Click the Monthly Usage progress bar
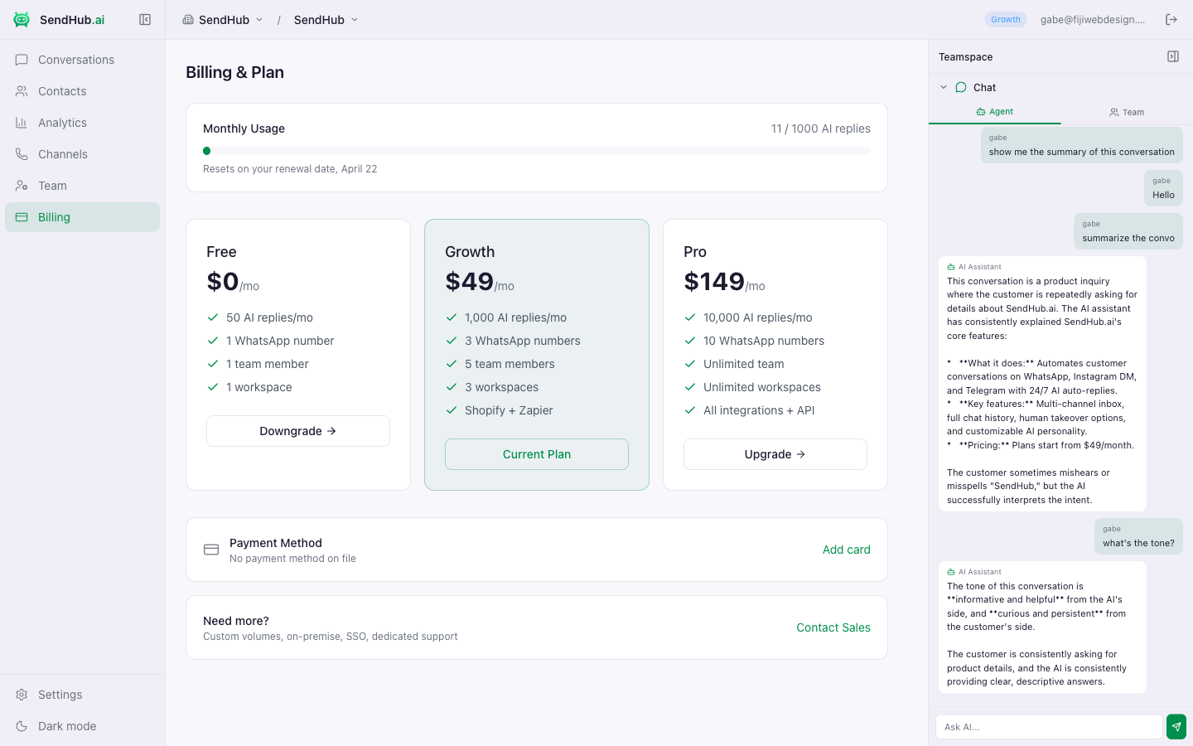The width and height of the screenshot is (1193, 746). pyautogui.click(x=537, y=151)
